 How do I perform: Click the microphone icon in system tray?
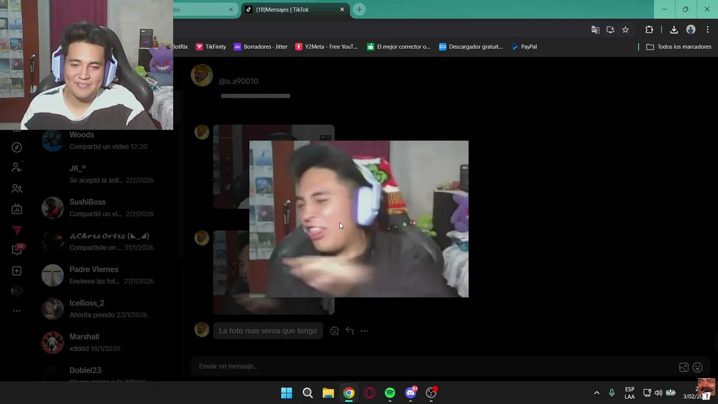click(x=611, y=393)
